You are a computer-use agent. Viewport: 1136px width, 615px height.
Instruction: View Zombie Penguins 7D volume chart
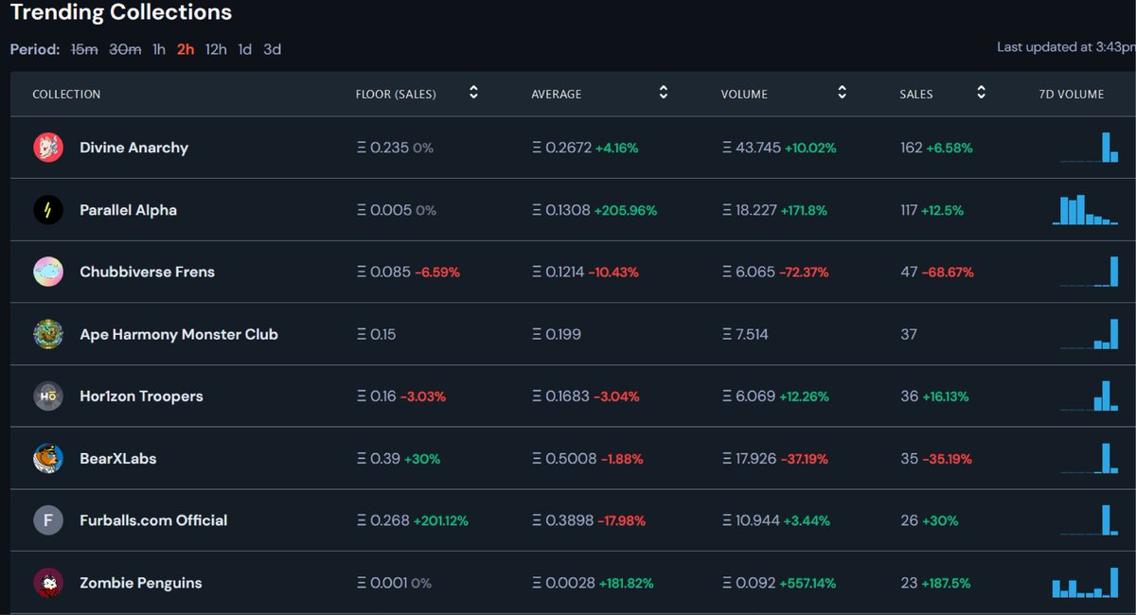[1086, 583]
